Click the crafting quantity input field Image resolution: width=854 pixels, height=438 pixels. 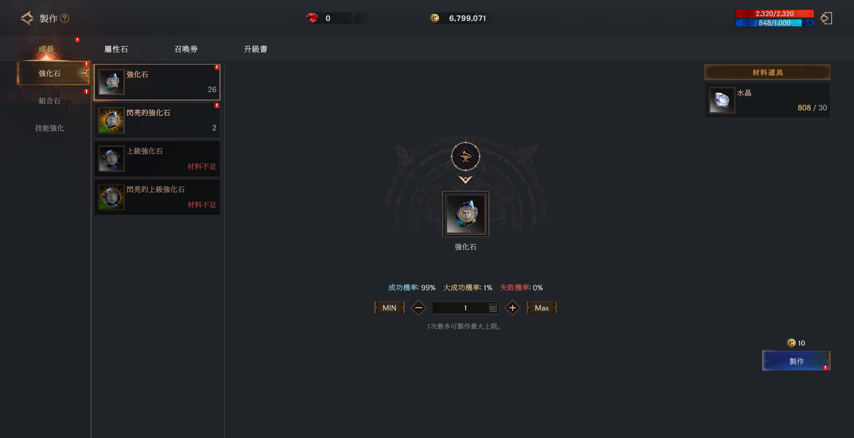click(x=465, y=308)
